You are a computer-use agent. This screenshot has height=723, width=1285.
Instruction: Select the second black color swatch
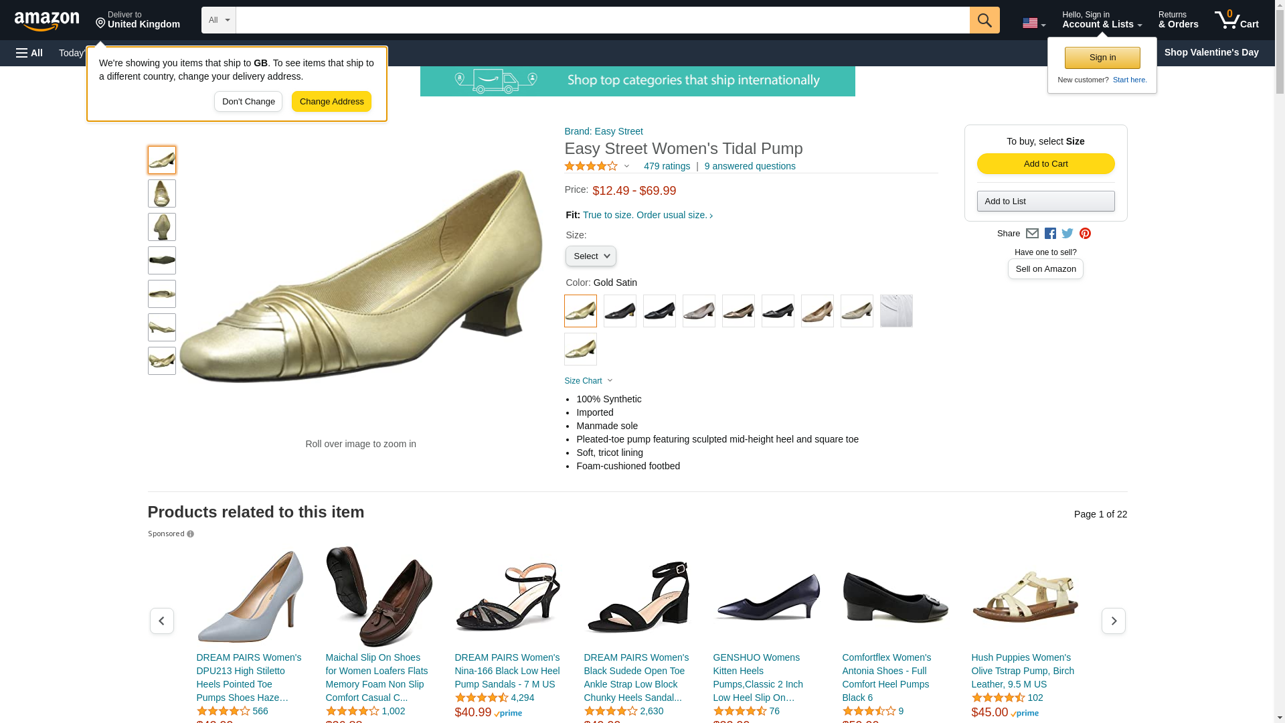[x=659, y=311]
